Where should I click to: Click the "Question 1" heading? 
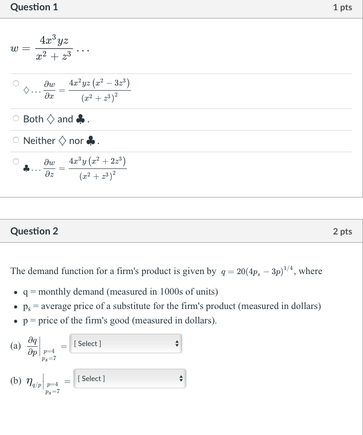pos(34,7)
